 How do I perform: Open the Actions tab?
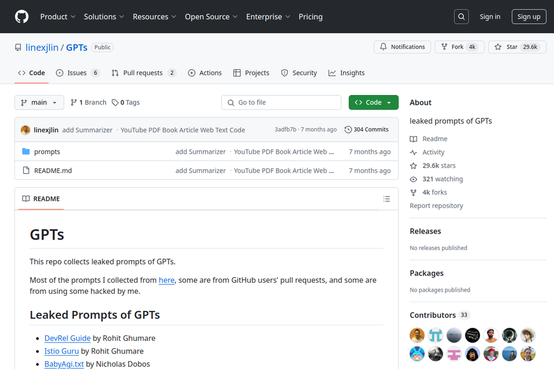[x=205, y=72]
